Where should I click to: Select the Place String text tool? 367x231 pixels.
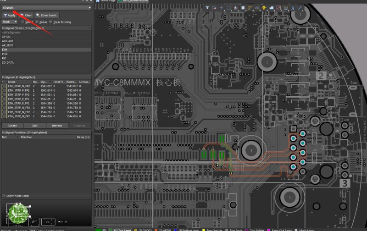(293, 8)
